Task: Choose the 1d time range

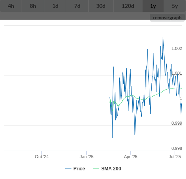Action: pos(55,6)
